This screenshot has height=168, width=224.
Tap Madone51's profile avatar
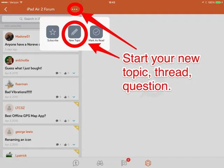9,36
